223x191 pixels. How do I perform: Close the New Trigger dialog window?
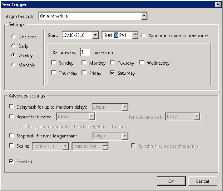pos(218,4)
